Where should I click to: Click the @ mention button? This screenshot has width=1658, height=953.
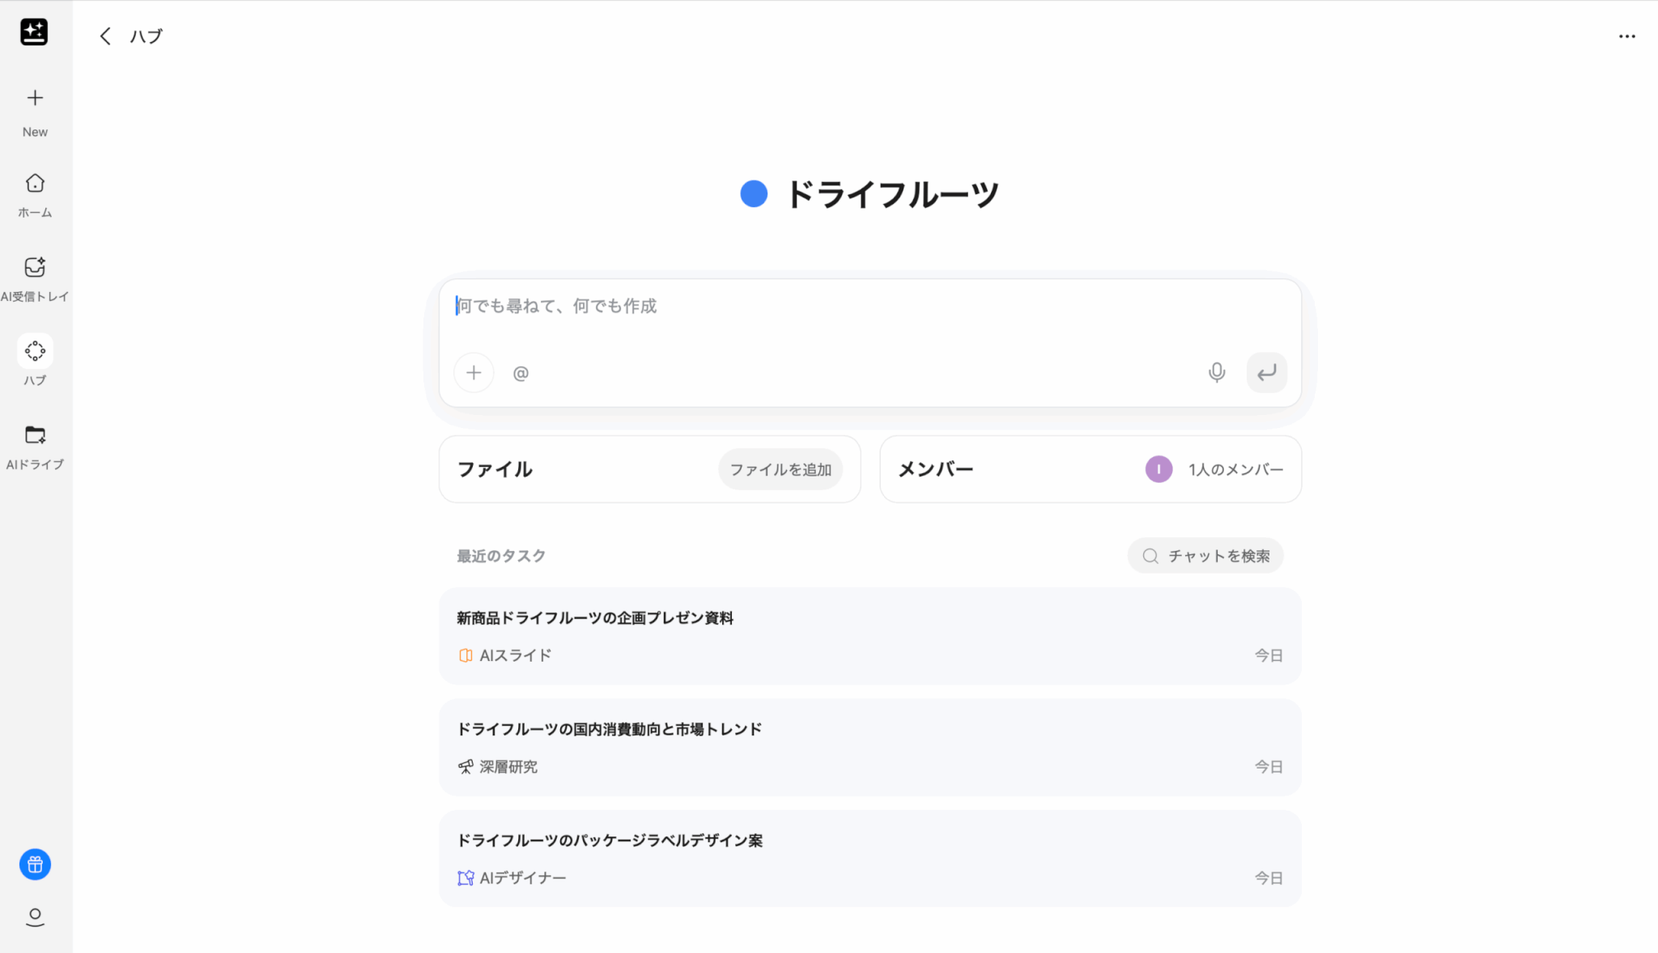tap(521, 373)
